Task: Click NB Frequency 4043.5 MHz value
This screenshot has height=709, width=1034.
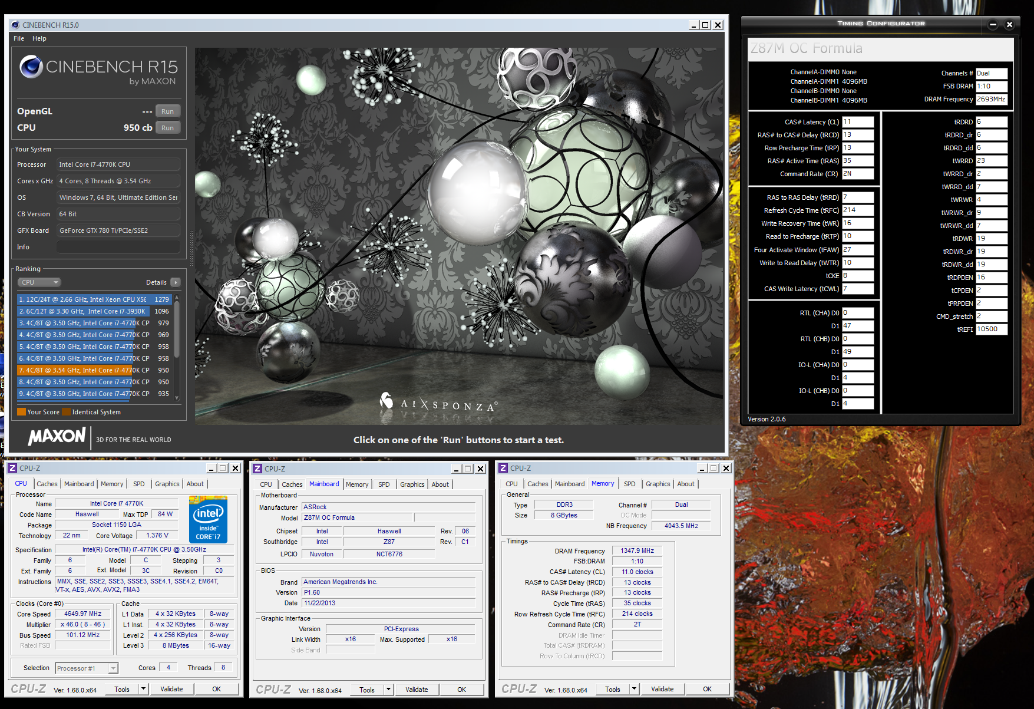Action: coord(681,526)
